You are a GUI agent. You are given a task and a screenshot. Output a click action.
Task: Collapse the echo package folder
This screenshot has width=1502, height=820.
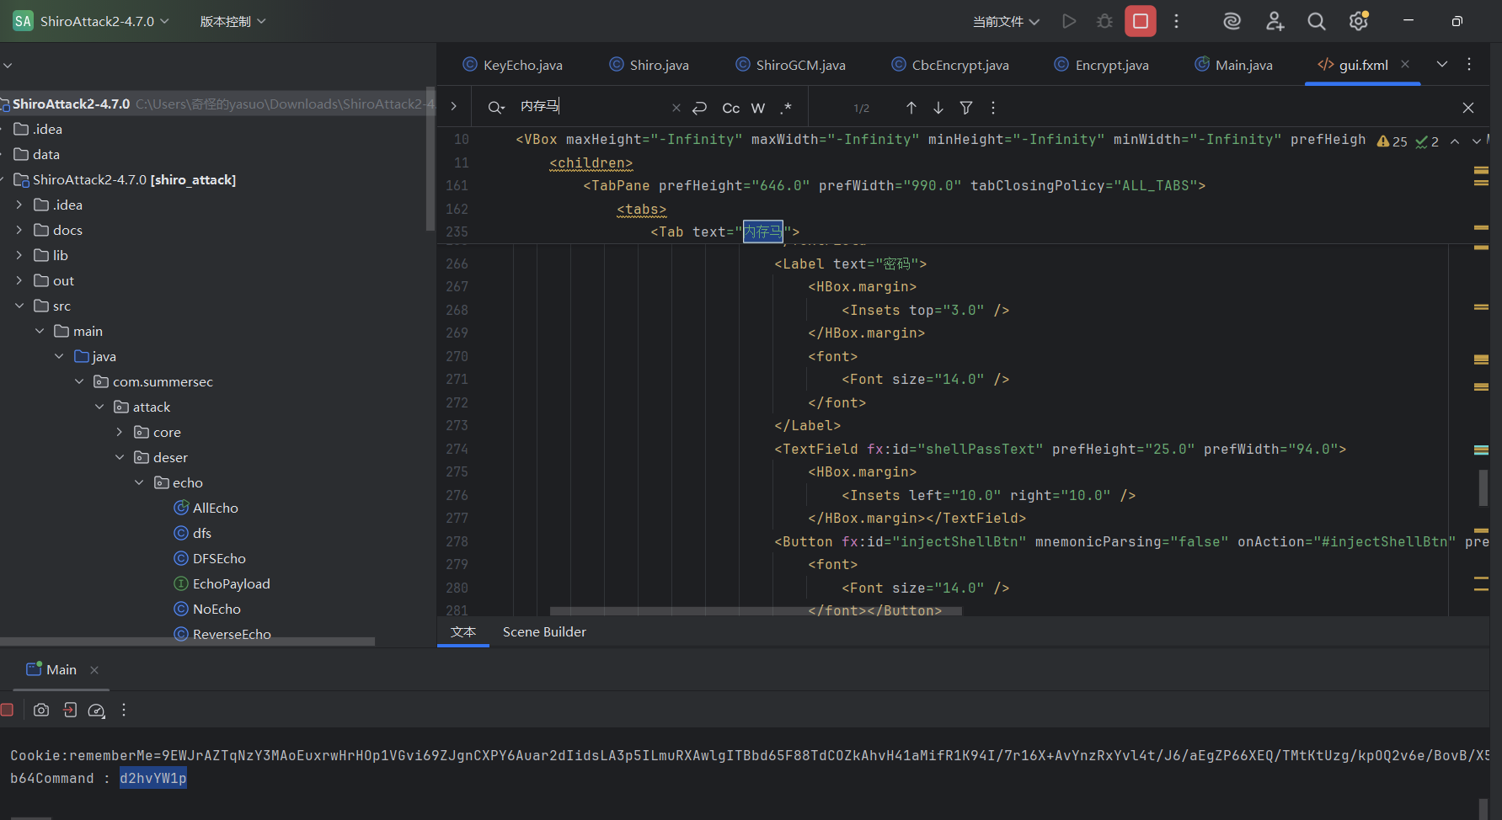tap(140, 483)
